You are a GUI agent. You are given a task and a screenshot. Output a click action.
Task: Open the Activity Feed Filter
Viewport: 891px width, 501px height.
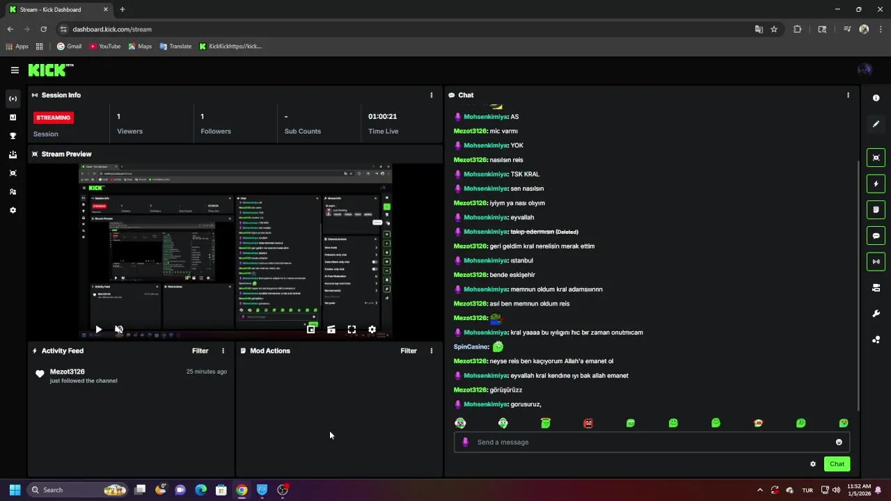pos(200,351)
